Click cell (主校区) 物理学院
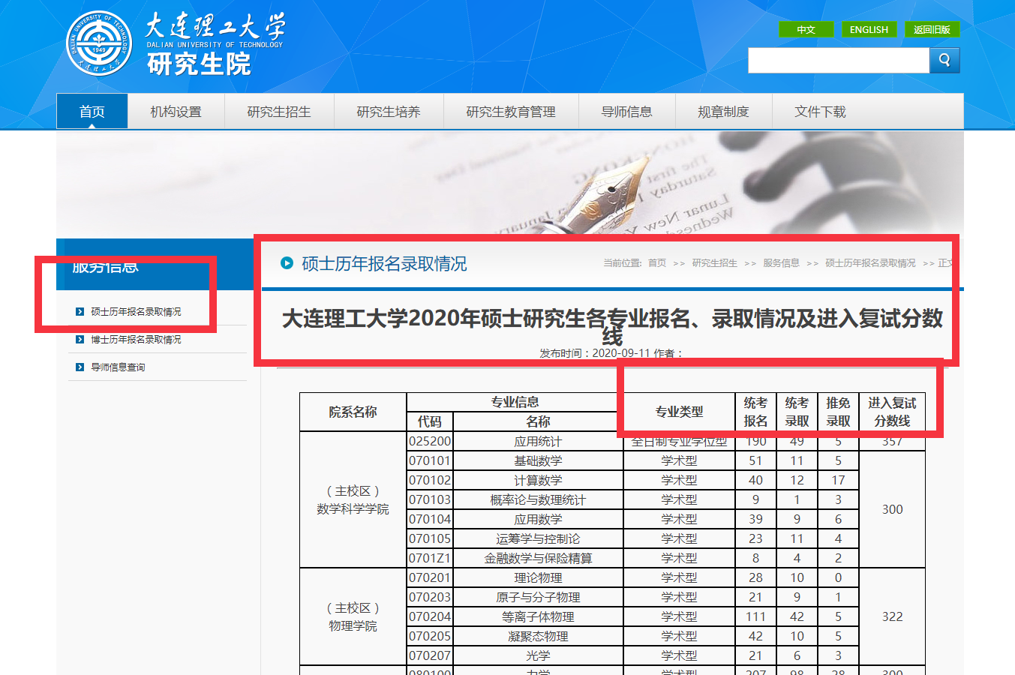This screenshot has height=675, width=1015. coord(353,616)
